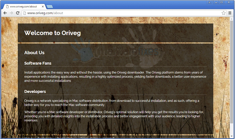
Task: Close the www.oriveg.com/about tab
Action: pyautogui.click(x=43, y=7)
